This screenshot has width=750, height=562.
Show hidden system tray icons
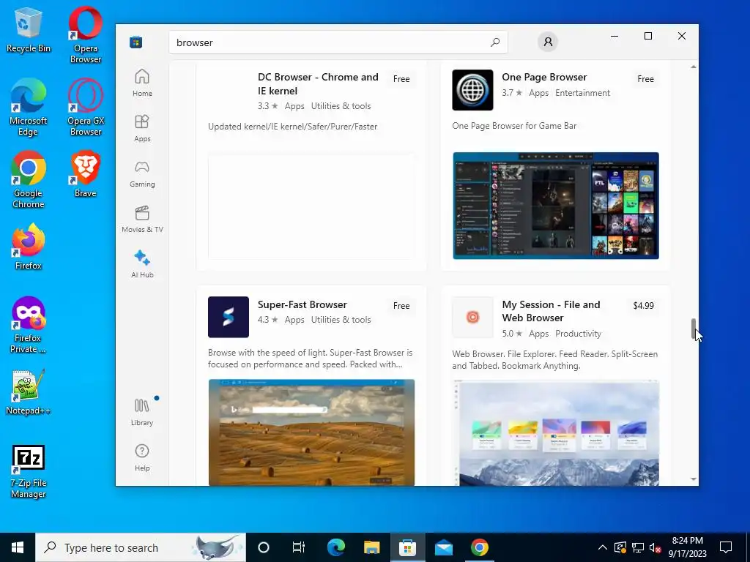(603, 547)
